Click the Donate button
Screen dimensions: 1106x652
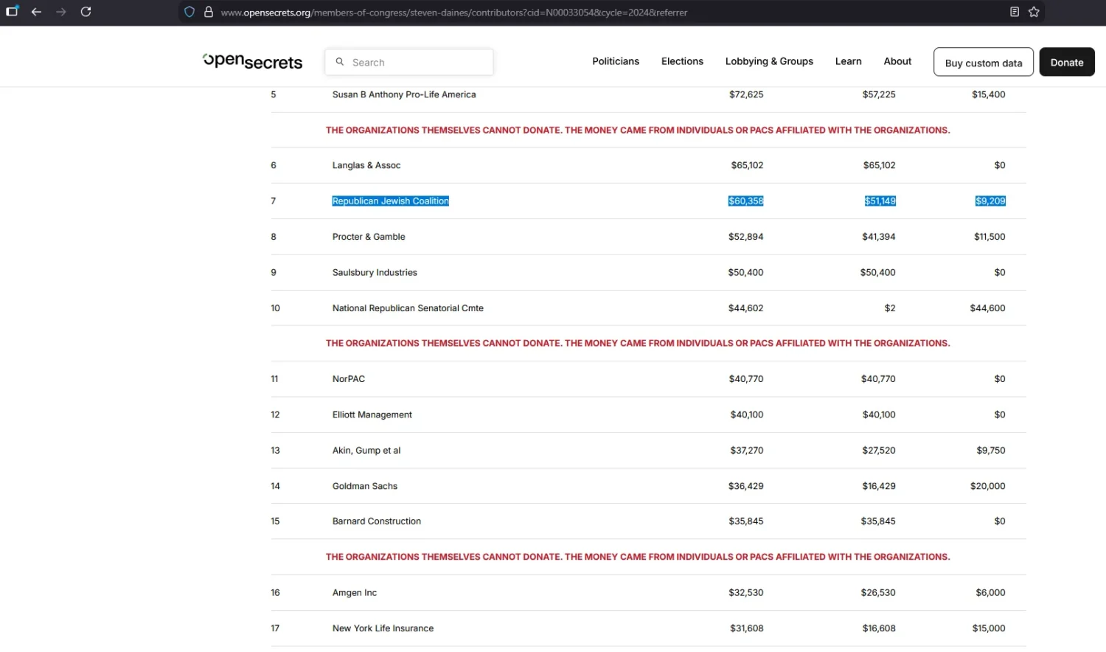1067,63
